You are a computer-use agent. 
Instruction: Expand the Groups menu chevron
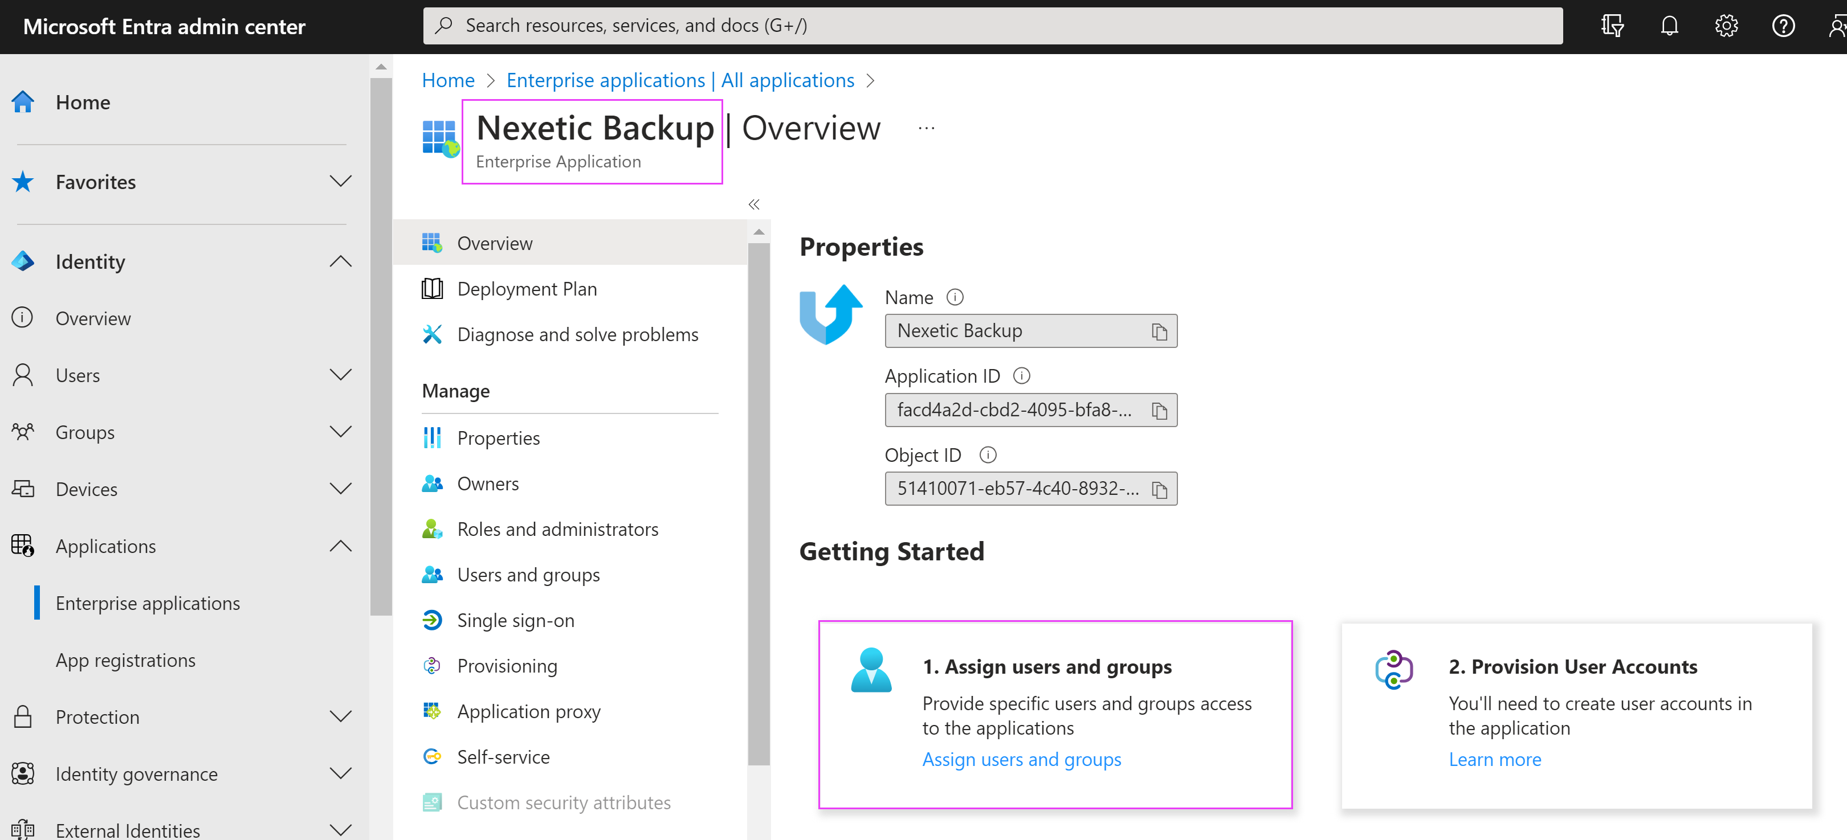point(341,432)
